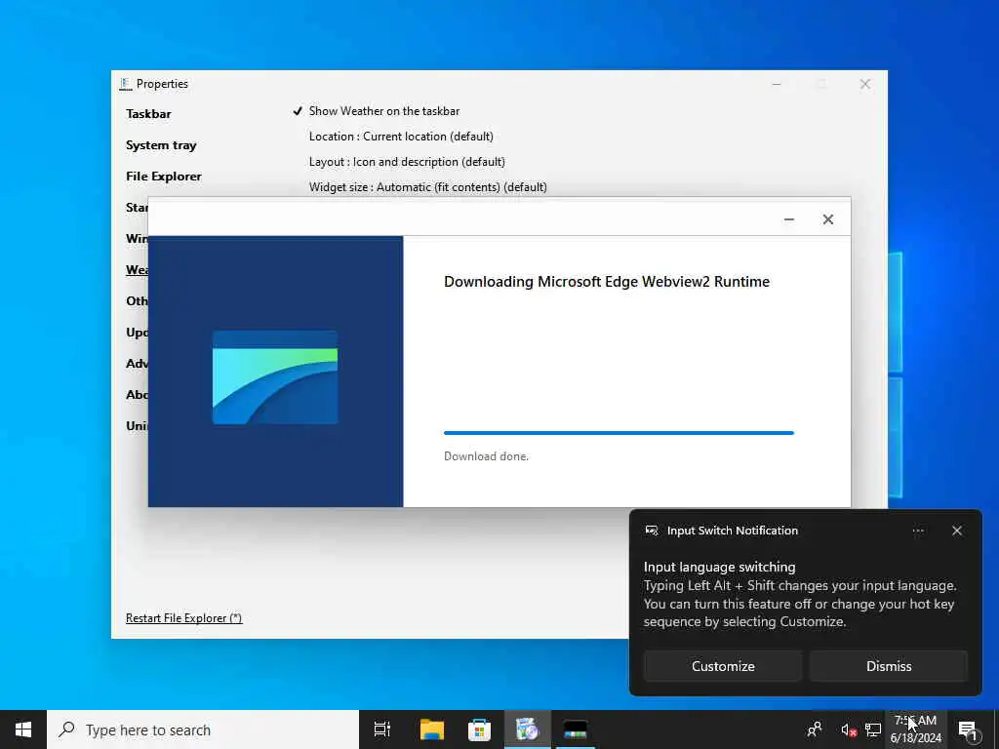Open Task View from the taskbar
Image resolution: width=999 pixels, height=749 pixels.
point(382,729)
